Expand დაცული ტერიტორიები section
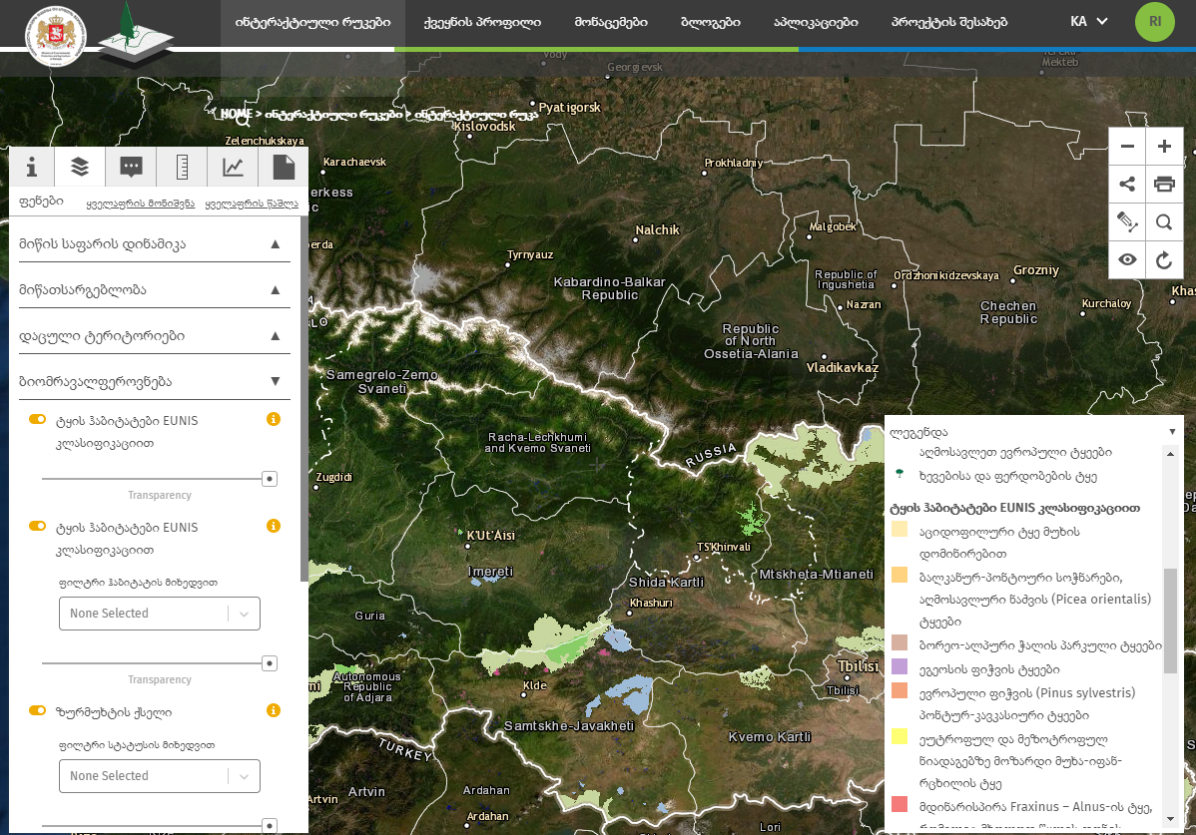 click(154, 336)
